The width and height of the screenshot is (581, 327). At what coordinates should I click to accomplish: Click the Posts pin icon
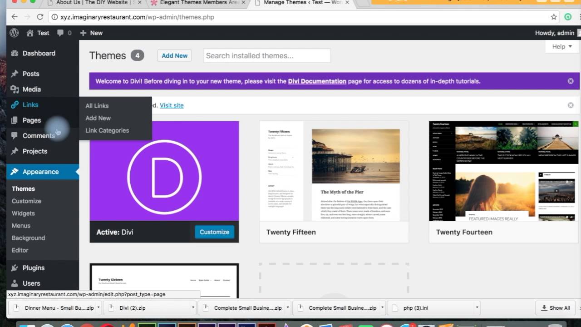(15, 74)
